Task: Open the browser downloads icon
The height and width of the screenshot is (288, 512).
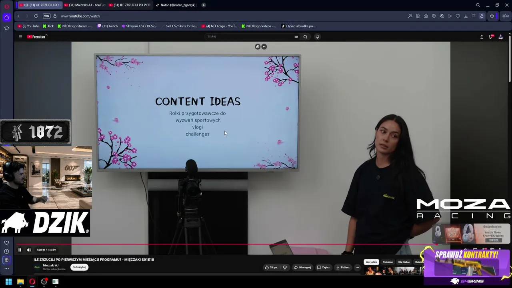Action: tap(466, 16)
